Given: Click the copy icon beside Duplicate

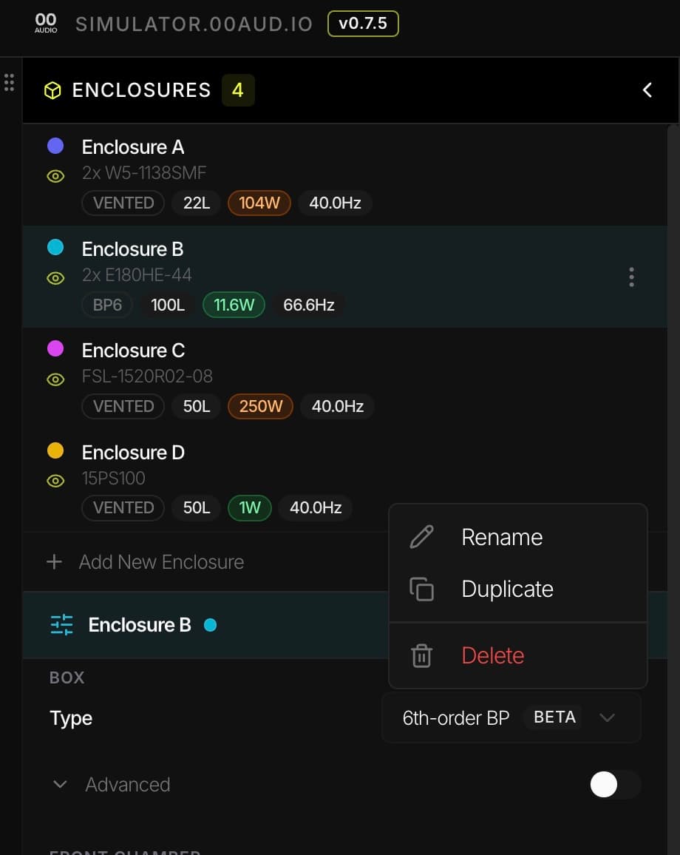Looking at the screenshot, I should (421, 589).
